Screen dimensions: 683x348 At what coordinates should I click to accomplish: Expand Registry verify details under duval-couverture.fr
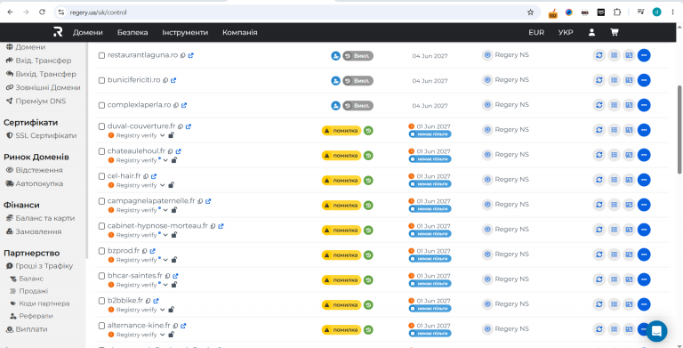pyautogui.click(x=163, y=135)
